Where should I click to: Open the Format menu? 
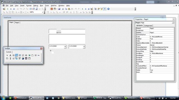coord(29,6)
